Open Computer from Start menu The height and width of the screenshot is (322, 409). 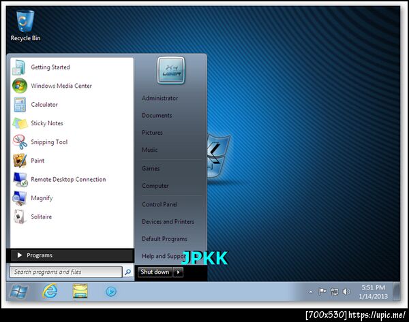[155, 186]
